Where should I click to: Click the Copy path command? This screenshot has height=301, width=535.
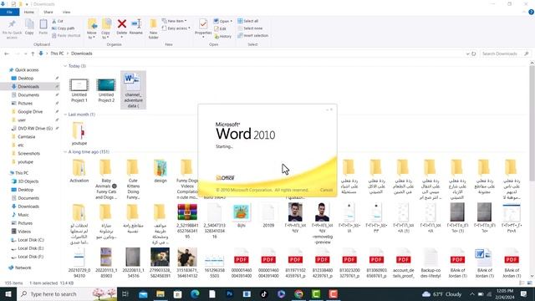(64, 28)
